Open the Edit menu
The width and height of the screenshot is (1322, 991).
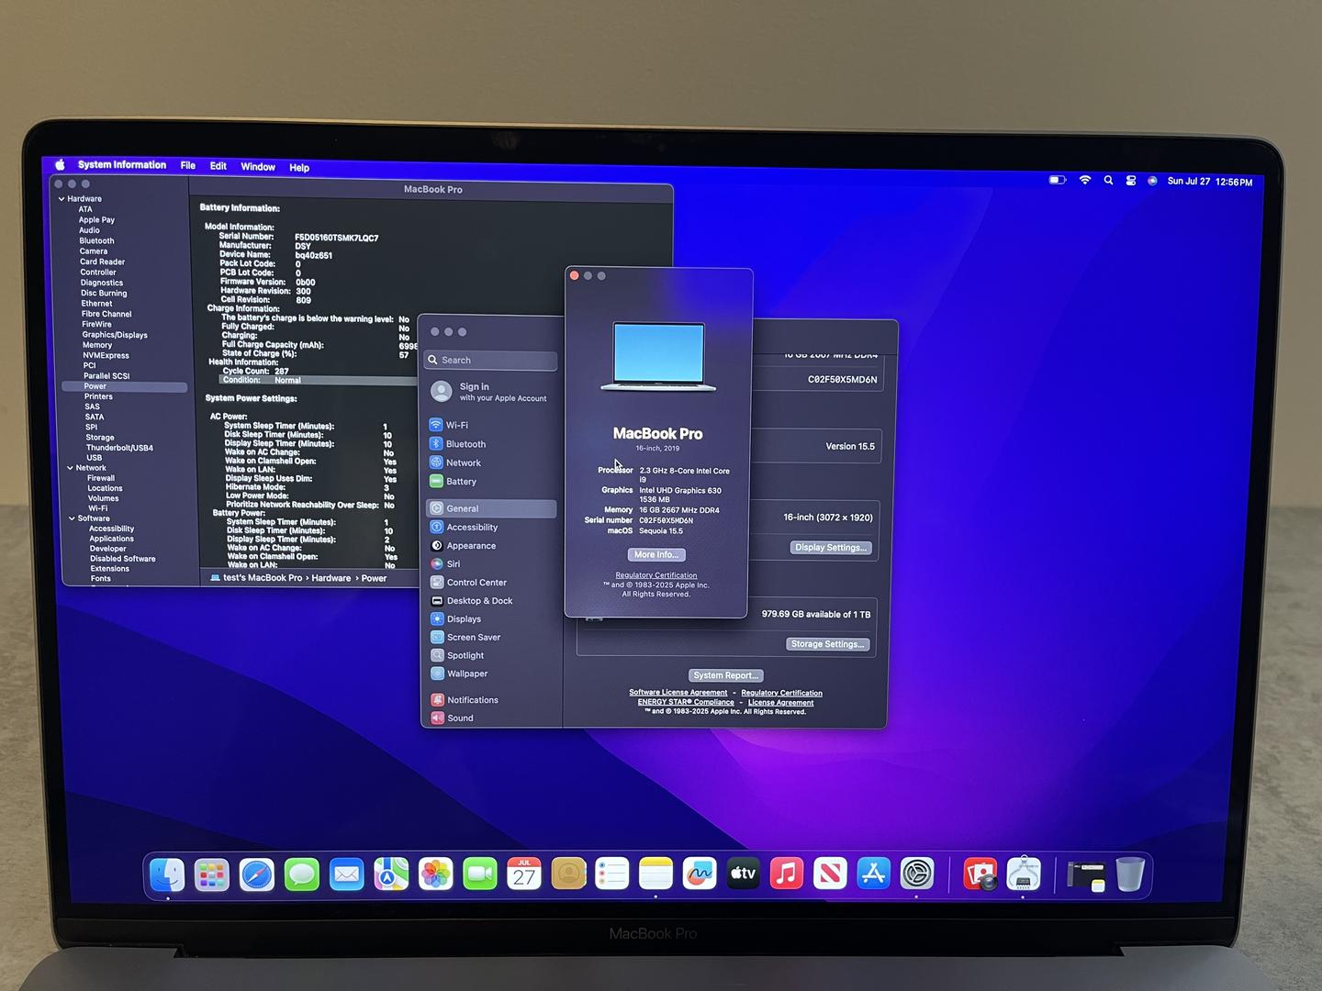click(x=218, y=166)
